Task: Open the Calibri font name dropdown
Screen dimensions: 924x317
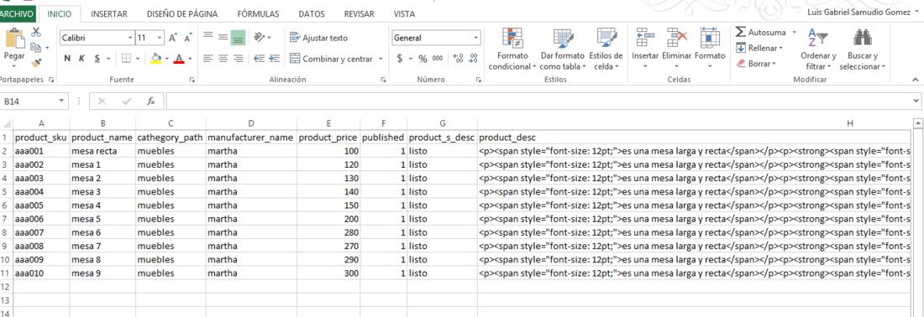Action: 130,38
